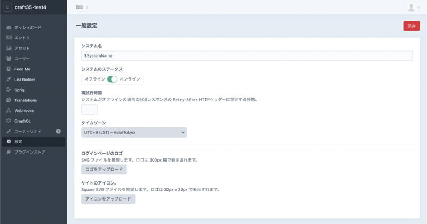Go to the プラグインストア page

point(29,152)
